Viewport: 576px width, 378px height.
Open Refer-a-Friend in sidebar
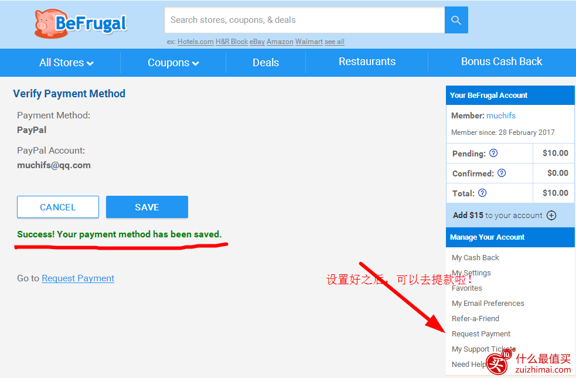coord(475,319)
